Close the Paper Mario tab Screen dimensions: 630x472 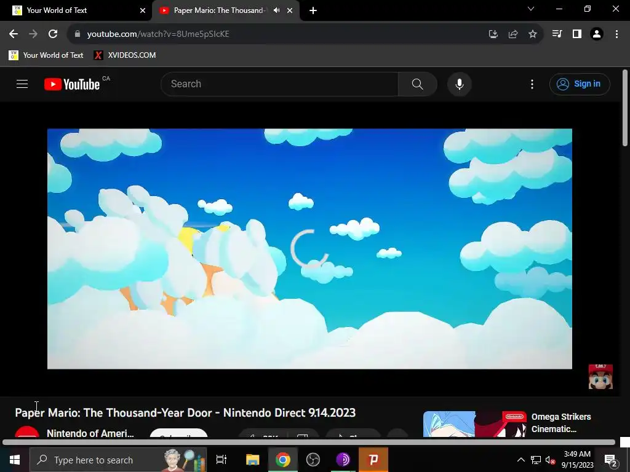click(x=290, y=10)
